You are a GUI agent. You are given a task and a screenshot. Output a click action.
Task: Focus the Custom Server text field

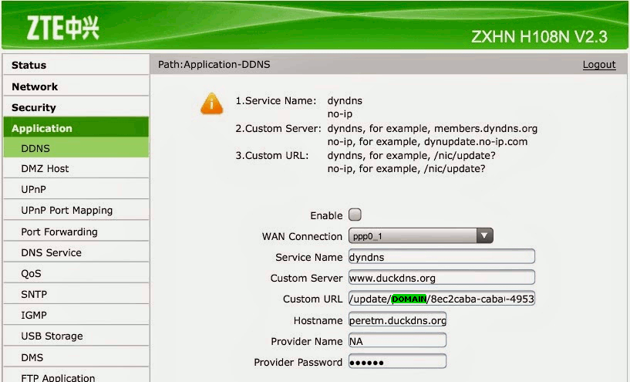click(440, 278)
